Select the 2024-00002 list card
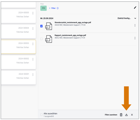The height and width of the screenshot is (120, 140). 19,62
